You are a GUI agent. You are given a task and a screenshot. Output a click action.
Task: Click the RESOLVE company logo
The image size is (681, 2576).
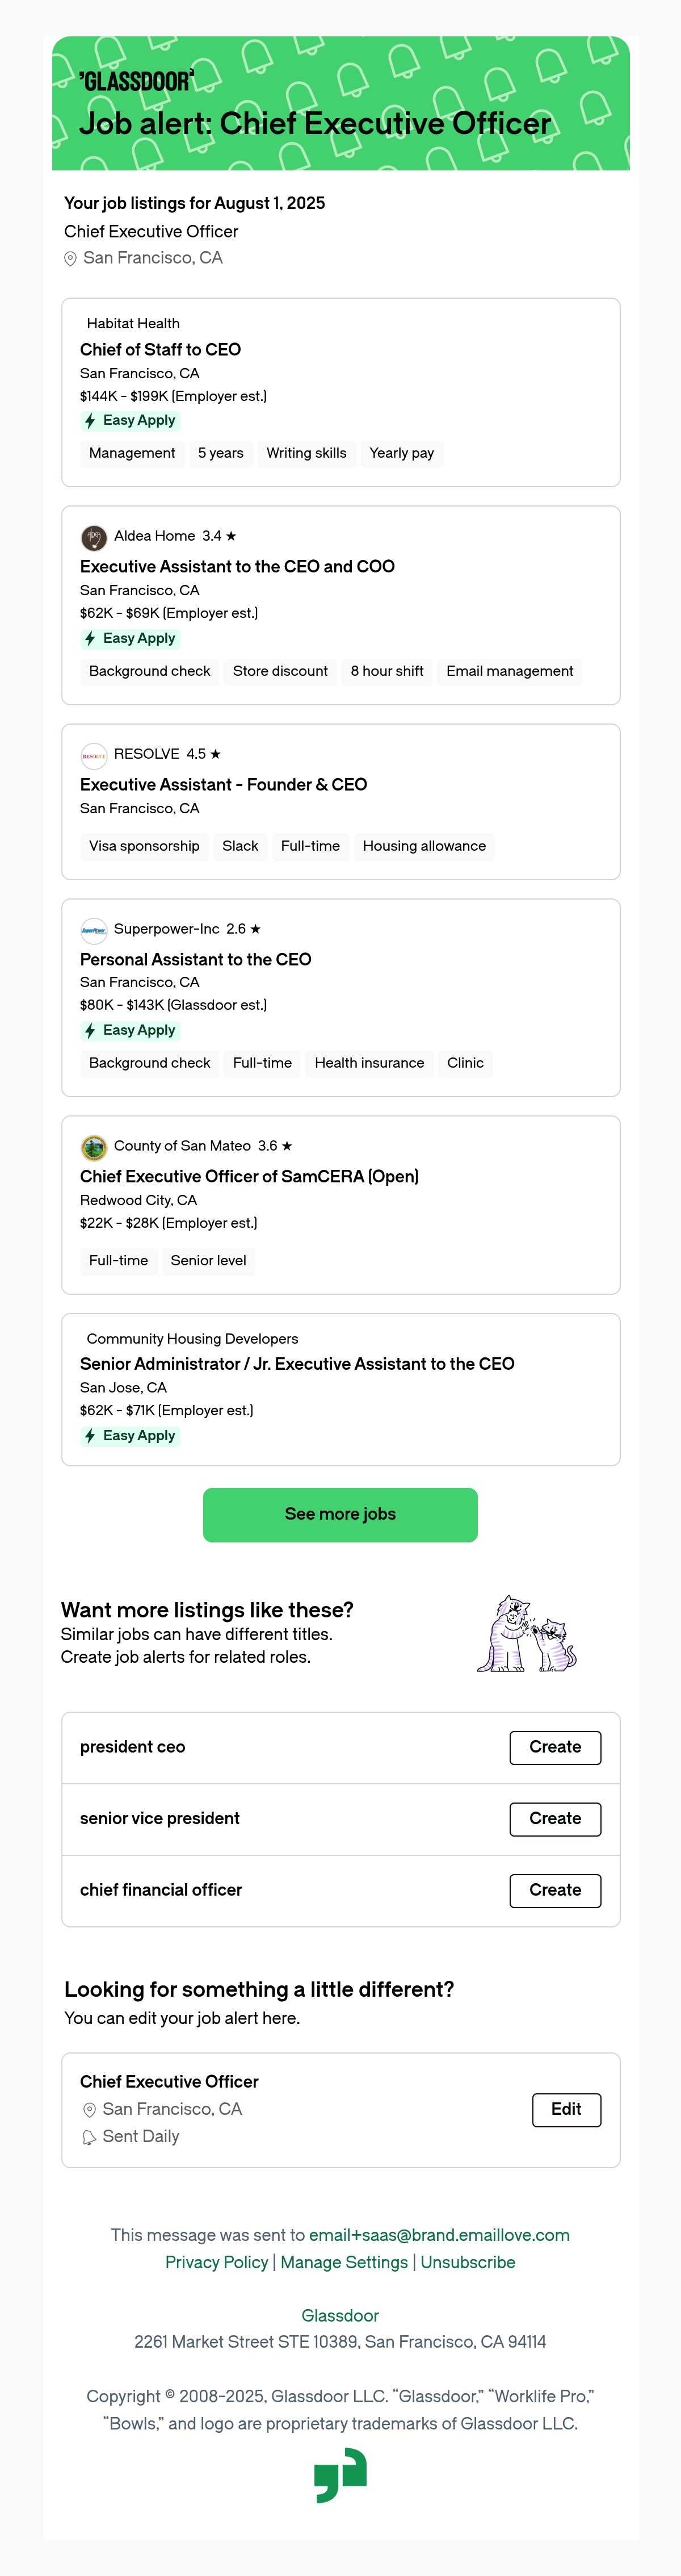(94, 755)
